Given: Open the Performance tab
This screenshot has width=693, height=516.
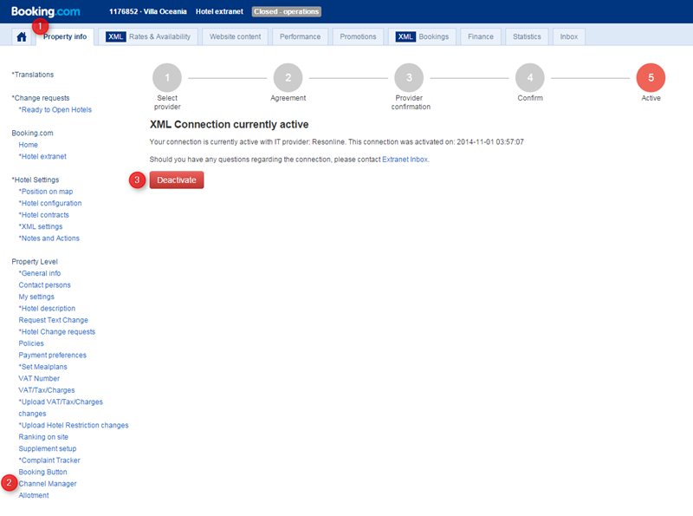Looking at the screenshot, I should click(x=300, y=36).
